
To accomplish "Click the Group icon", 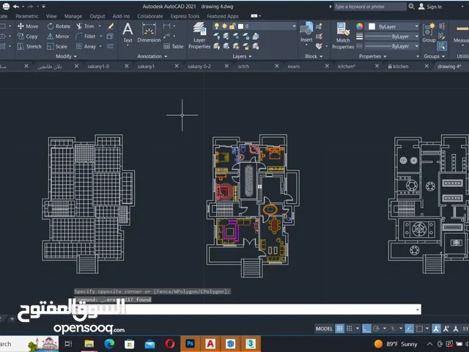I will pyautogui.click(x=429, y=32).
